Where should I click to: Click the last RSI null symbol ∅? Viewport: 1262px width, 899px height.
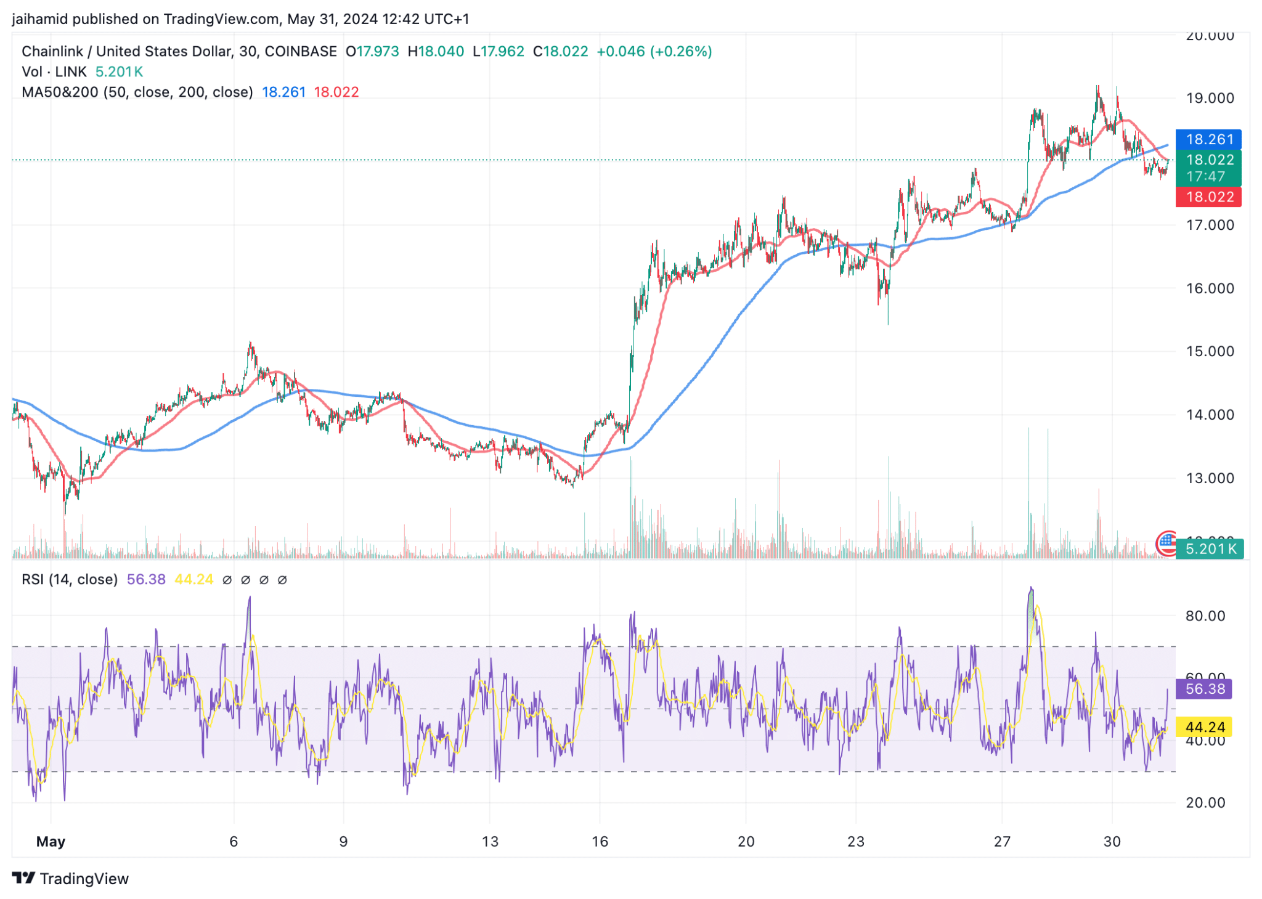coord(282,580)
